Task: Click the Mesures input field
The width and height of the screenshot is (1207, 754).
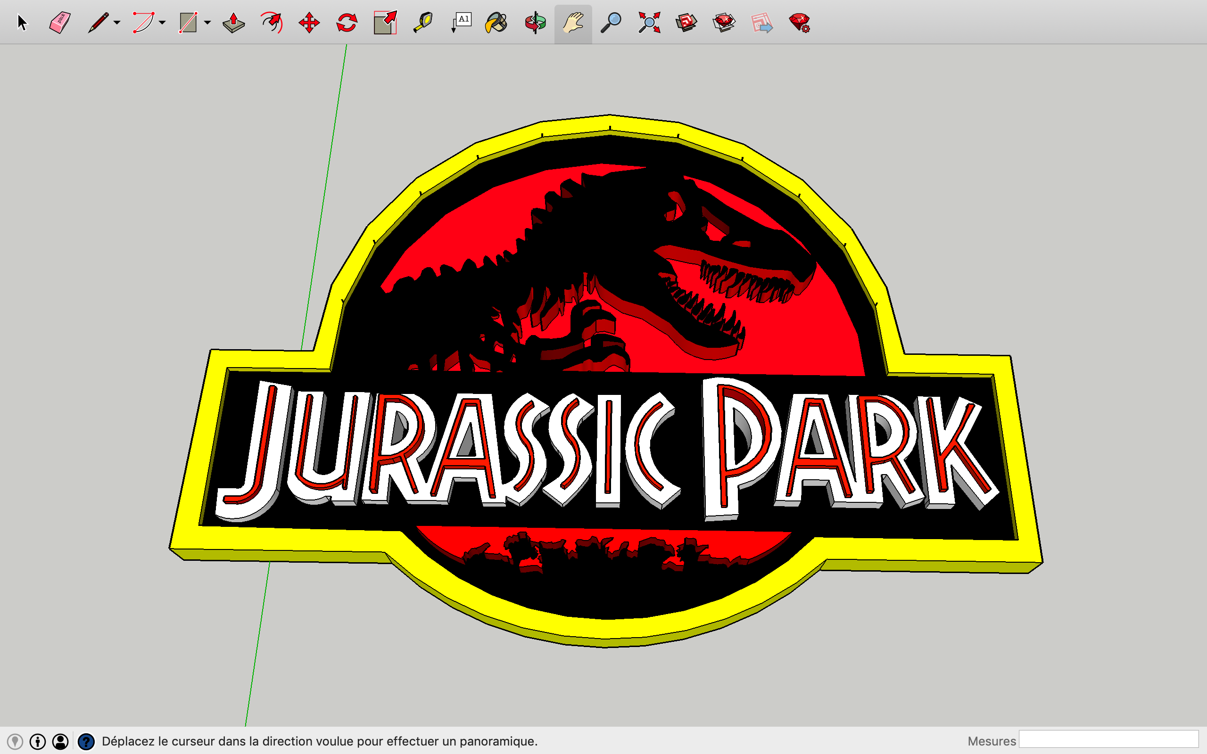Action: 1108,739
